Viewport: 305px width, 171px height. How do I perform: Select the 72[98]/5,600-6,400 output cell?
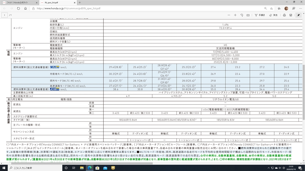225,52
